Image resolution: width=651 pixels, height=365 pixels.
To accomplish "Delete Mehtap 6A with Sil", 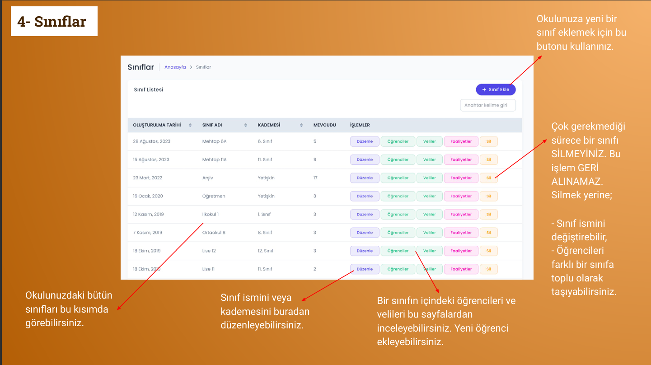I will pos(488,141).
